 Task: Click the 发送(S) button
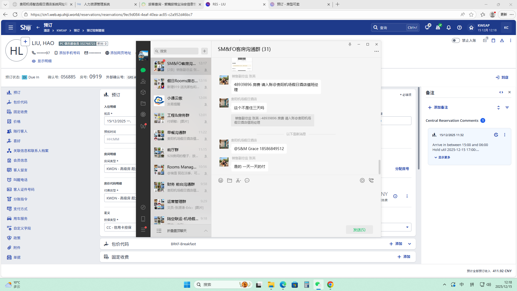pos(359,230)
